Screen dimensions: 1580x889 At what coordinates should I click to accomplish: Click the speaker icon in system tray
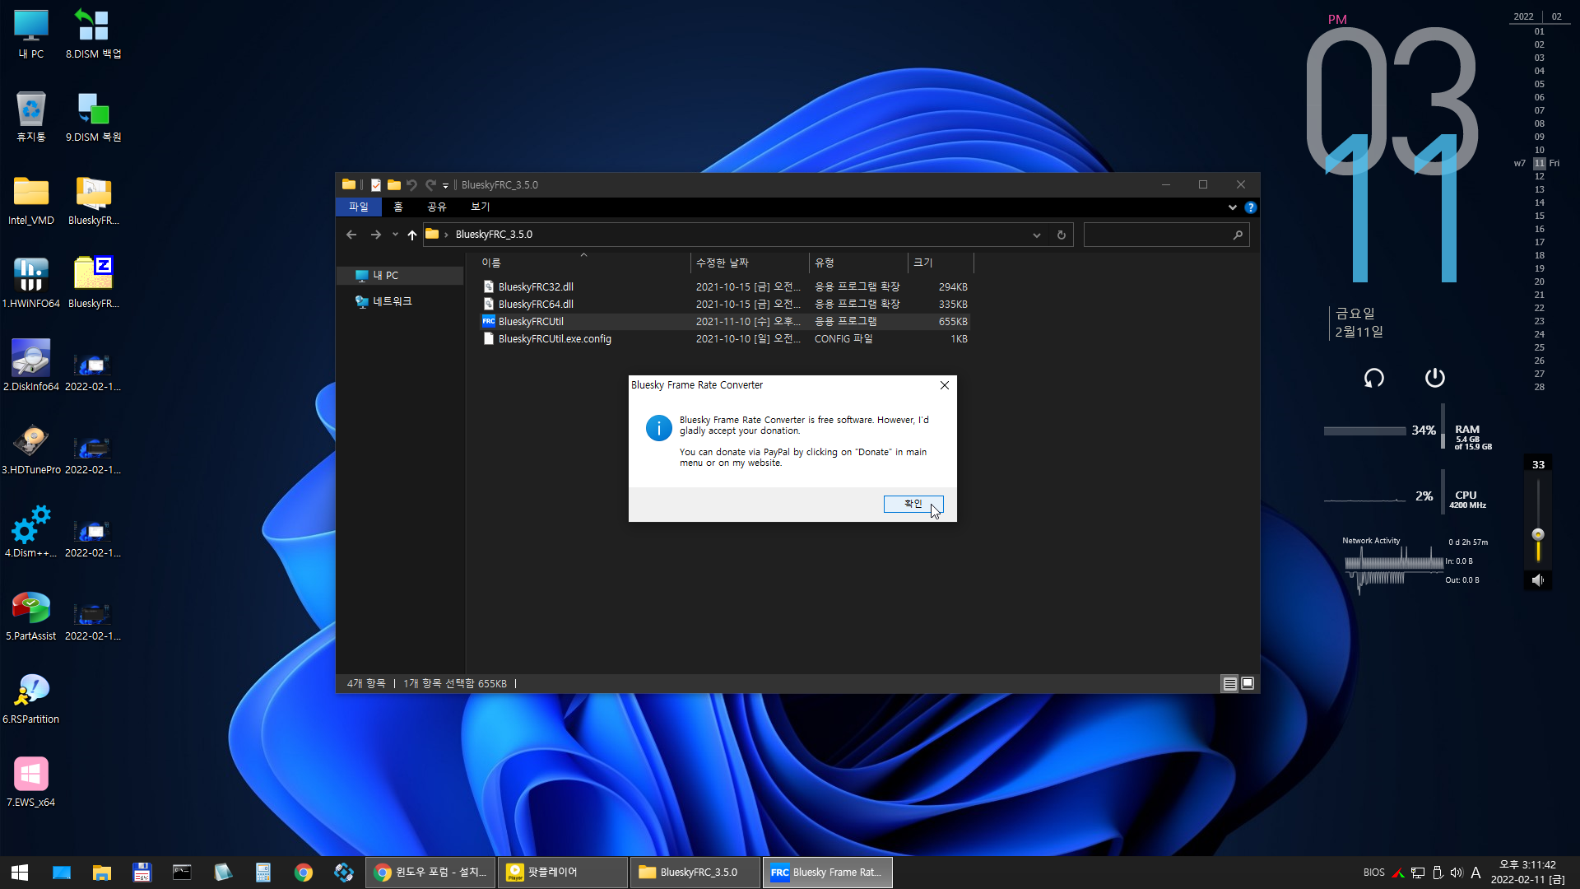click(x=1457, y=873)
